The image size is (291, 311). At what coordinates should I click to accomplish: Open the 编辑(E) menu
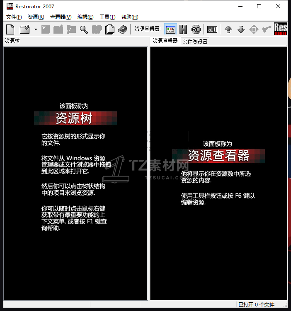[85, 17]
